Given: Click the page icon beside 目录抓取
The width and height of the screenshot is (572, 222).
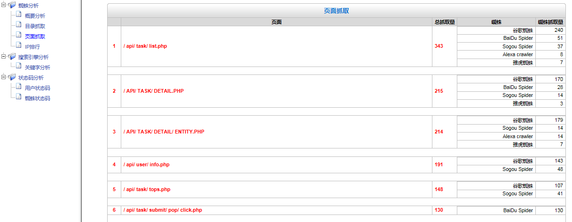Looking at the screenshot, I should click(19, 25).
